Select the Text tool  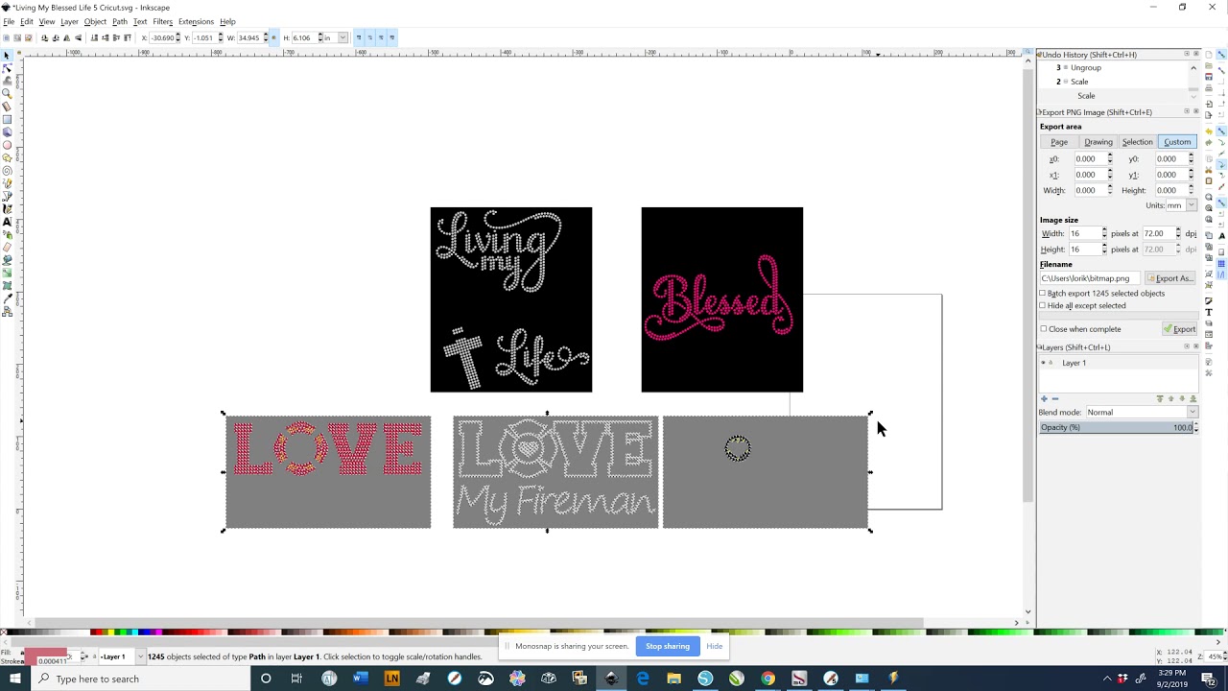7,222
